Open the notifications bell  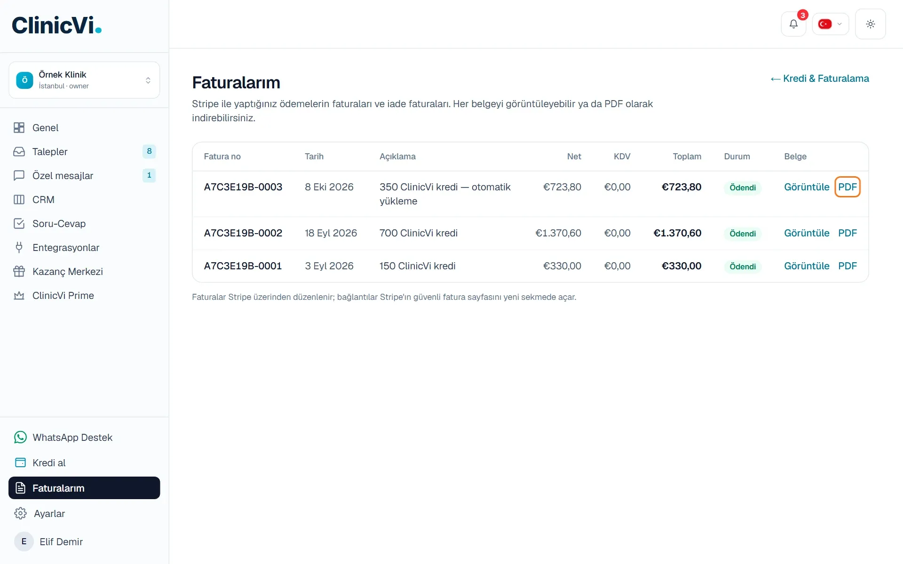coord(793,24)
